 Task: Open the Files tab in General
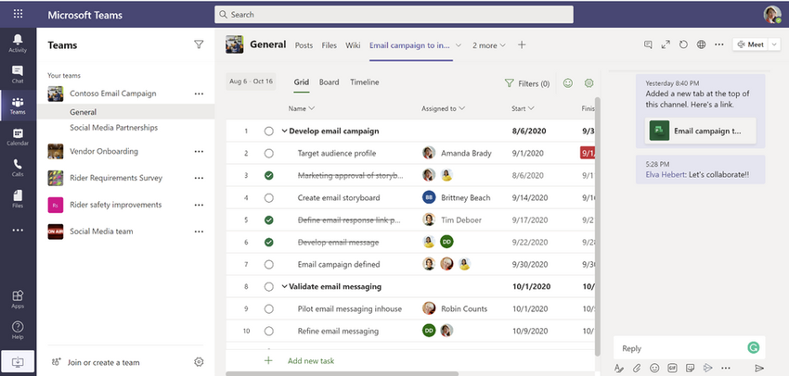coord(330,45)
